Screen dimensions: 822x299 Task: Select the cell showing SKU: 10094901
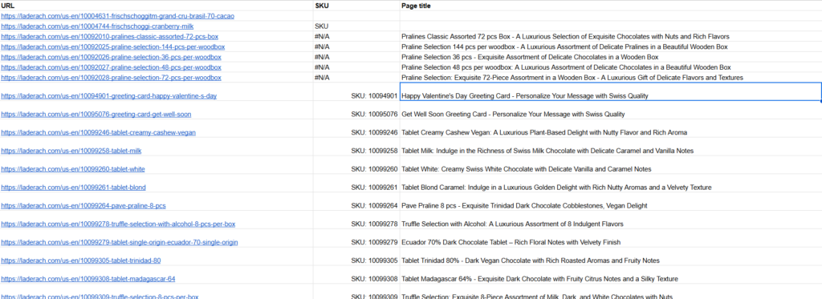click(356, 91)
